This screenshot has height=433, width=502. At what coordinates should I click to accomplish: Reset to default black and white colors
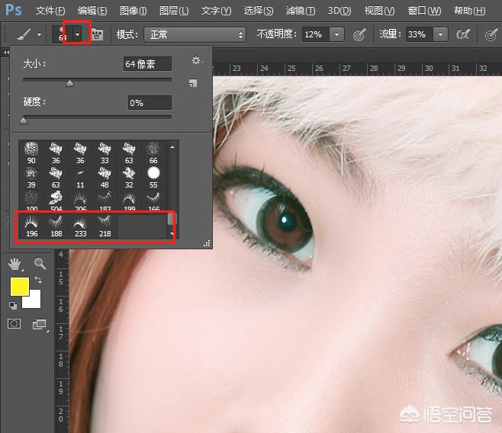click(13, 305)
